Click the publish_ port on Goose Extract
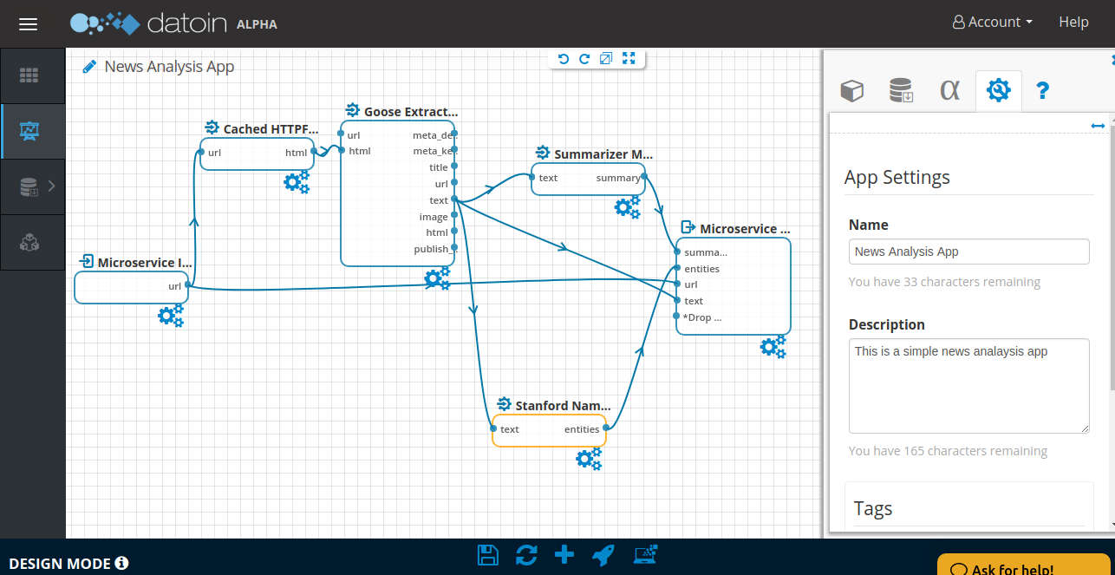The image size is (1115, 575). pyautogui.click(x=454, y=249)
